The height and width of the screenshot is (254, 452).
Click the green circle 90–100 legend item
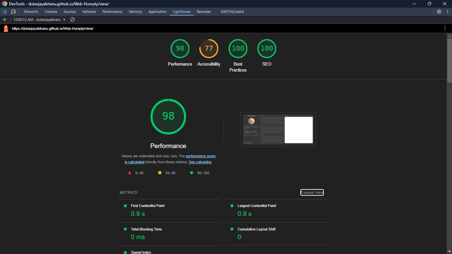[x=199, y=173]
